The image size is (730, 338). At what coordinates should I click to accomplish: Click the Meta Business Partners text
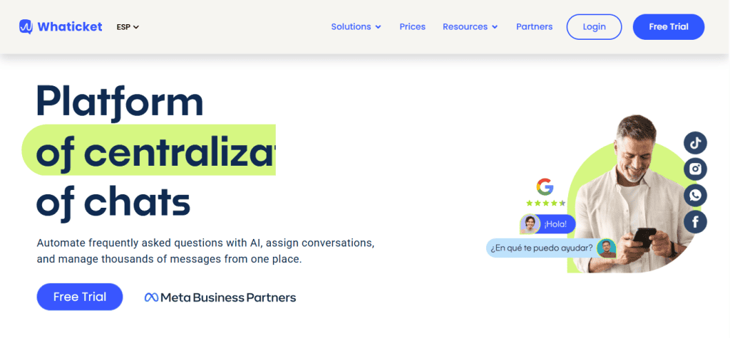pos(228,297)
